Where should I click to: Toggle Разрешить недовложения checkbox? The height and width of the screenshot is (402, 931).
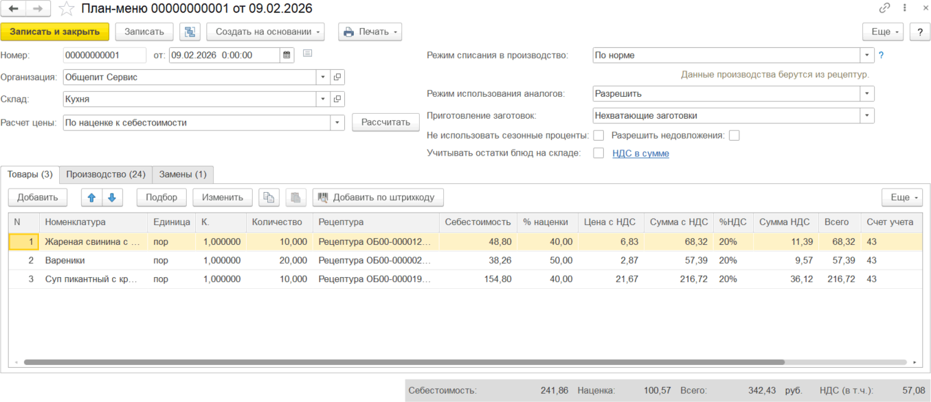(x=734, y=136)
